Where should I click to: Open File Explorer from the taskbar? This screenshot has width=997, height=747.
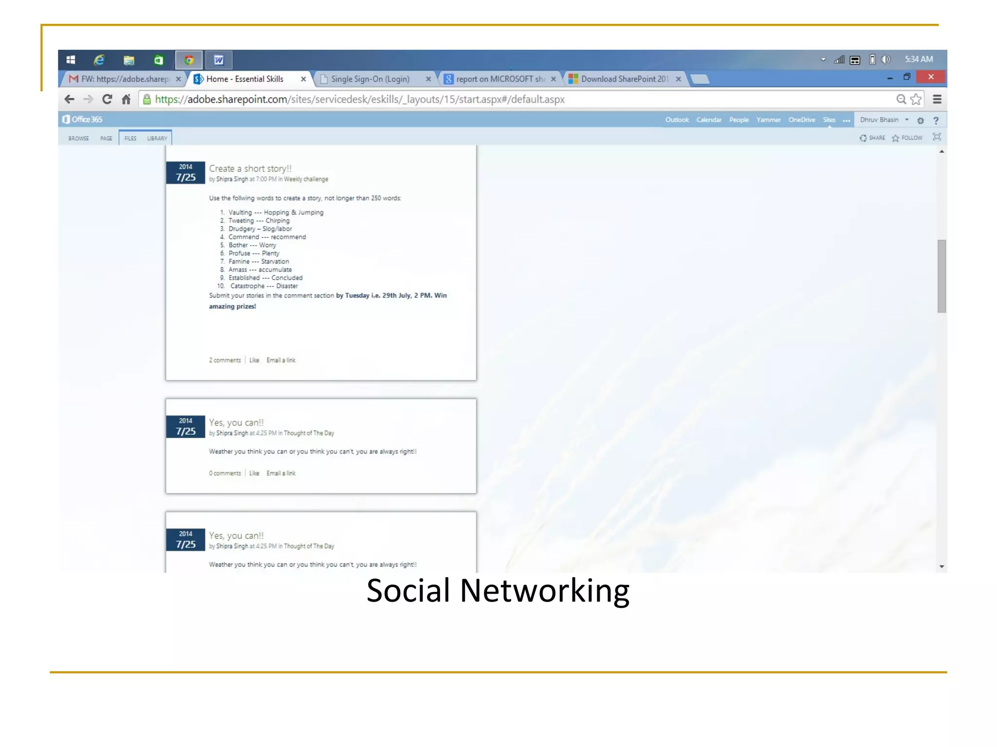click(129, 60)
